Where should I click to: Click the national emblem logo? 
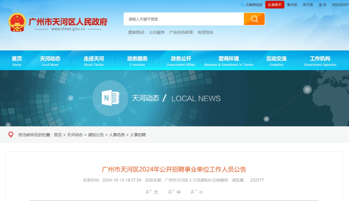point(17,22)
